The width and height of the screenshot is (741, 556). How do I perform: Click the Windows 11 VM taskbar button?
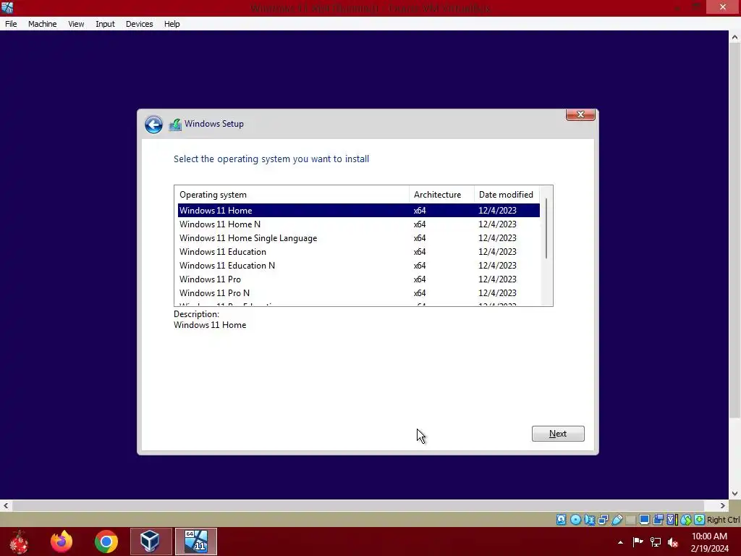(196, 542)
